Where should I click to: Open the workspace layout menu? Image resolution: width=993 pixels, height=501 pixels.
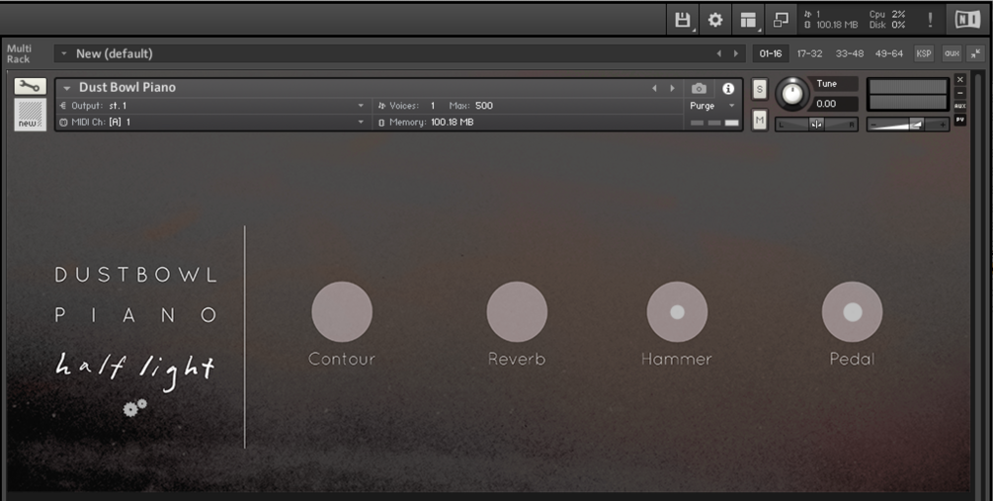[x=748, y=21]
